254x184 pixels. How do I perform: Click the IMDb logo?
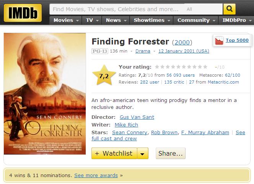23,13
